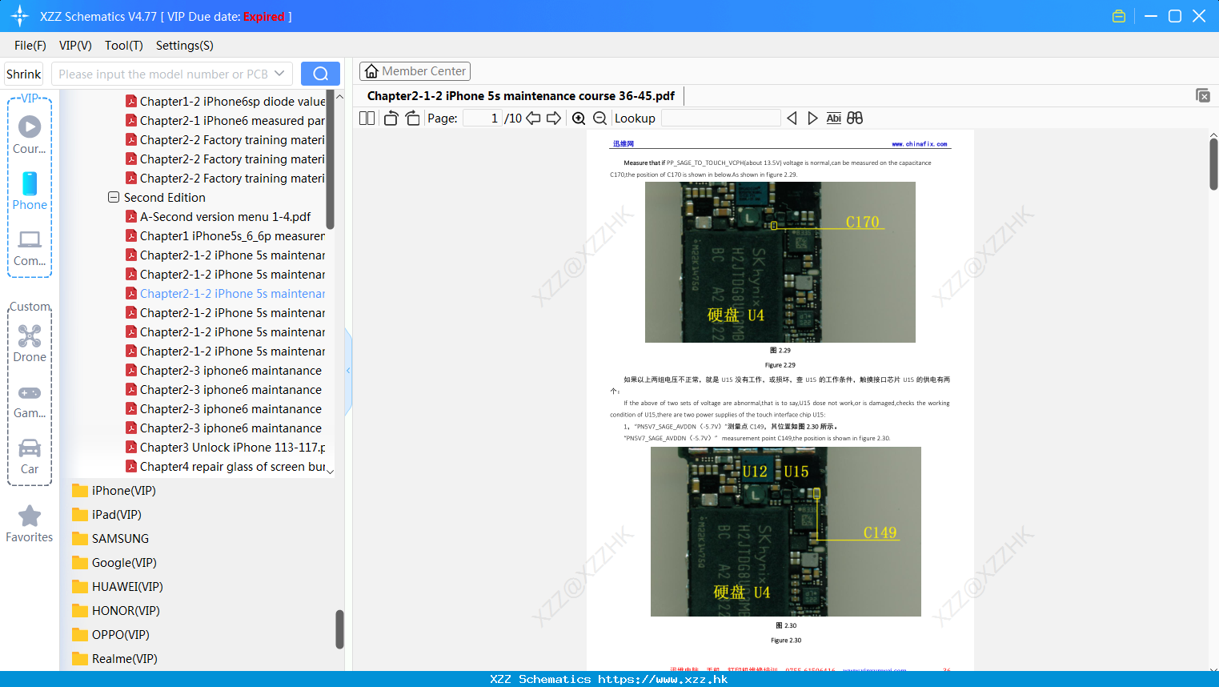Screen dimensions: 1219x687
Task: Open Chapter1-2 iPhone6sp diode value file
Action: coord(225,102)
